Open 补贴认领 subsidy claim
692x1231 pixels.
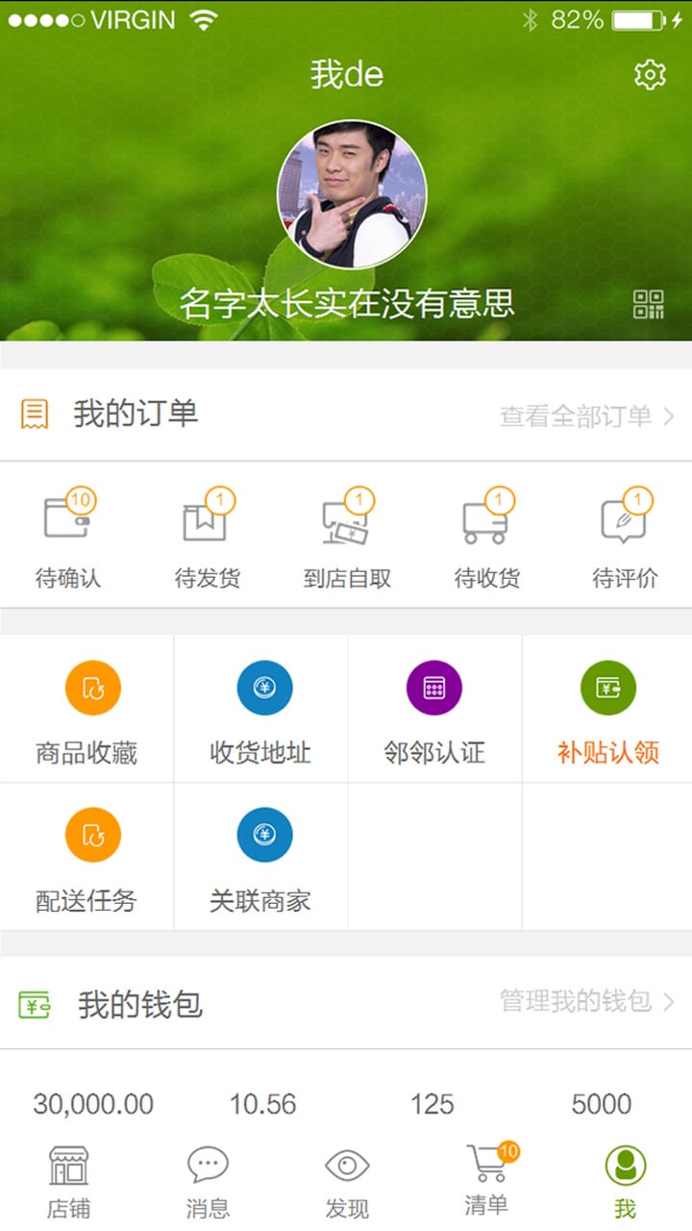607,709
